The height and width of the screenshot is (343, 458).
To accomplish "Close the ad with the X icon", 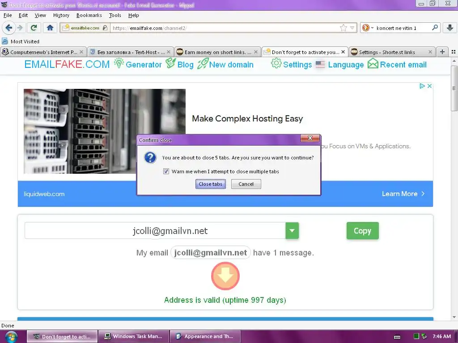I will [429, 86].
